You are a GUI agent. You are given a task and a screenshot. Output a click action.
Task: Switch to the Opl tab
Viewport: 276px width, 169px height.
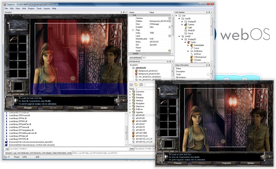click(x=144, y=58)
